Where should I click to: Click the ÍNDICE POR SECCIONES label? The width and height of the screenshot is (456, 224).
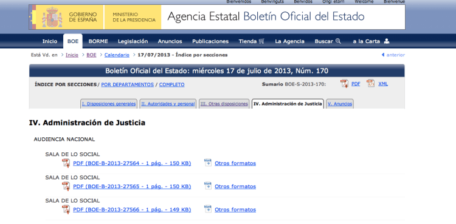(66, 84)
